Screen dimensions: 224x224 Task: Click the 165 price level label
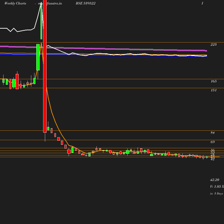click(214, 81)
